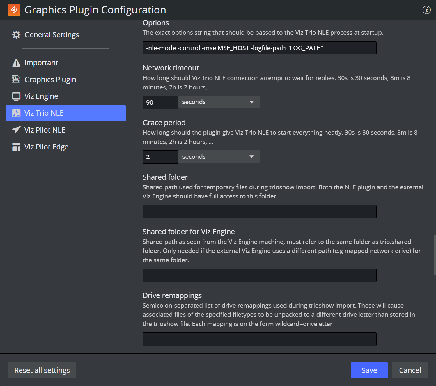Focus the Options string input field
This screenshot has height=386, width=436.
point(260,48)
